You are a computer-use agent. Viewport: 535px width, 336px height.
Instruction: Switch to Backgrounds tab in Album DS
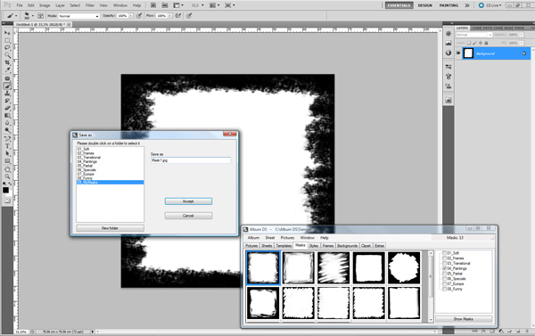(347, 246)
